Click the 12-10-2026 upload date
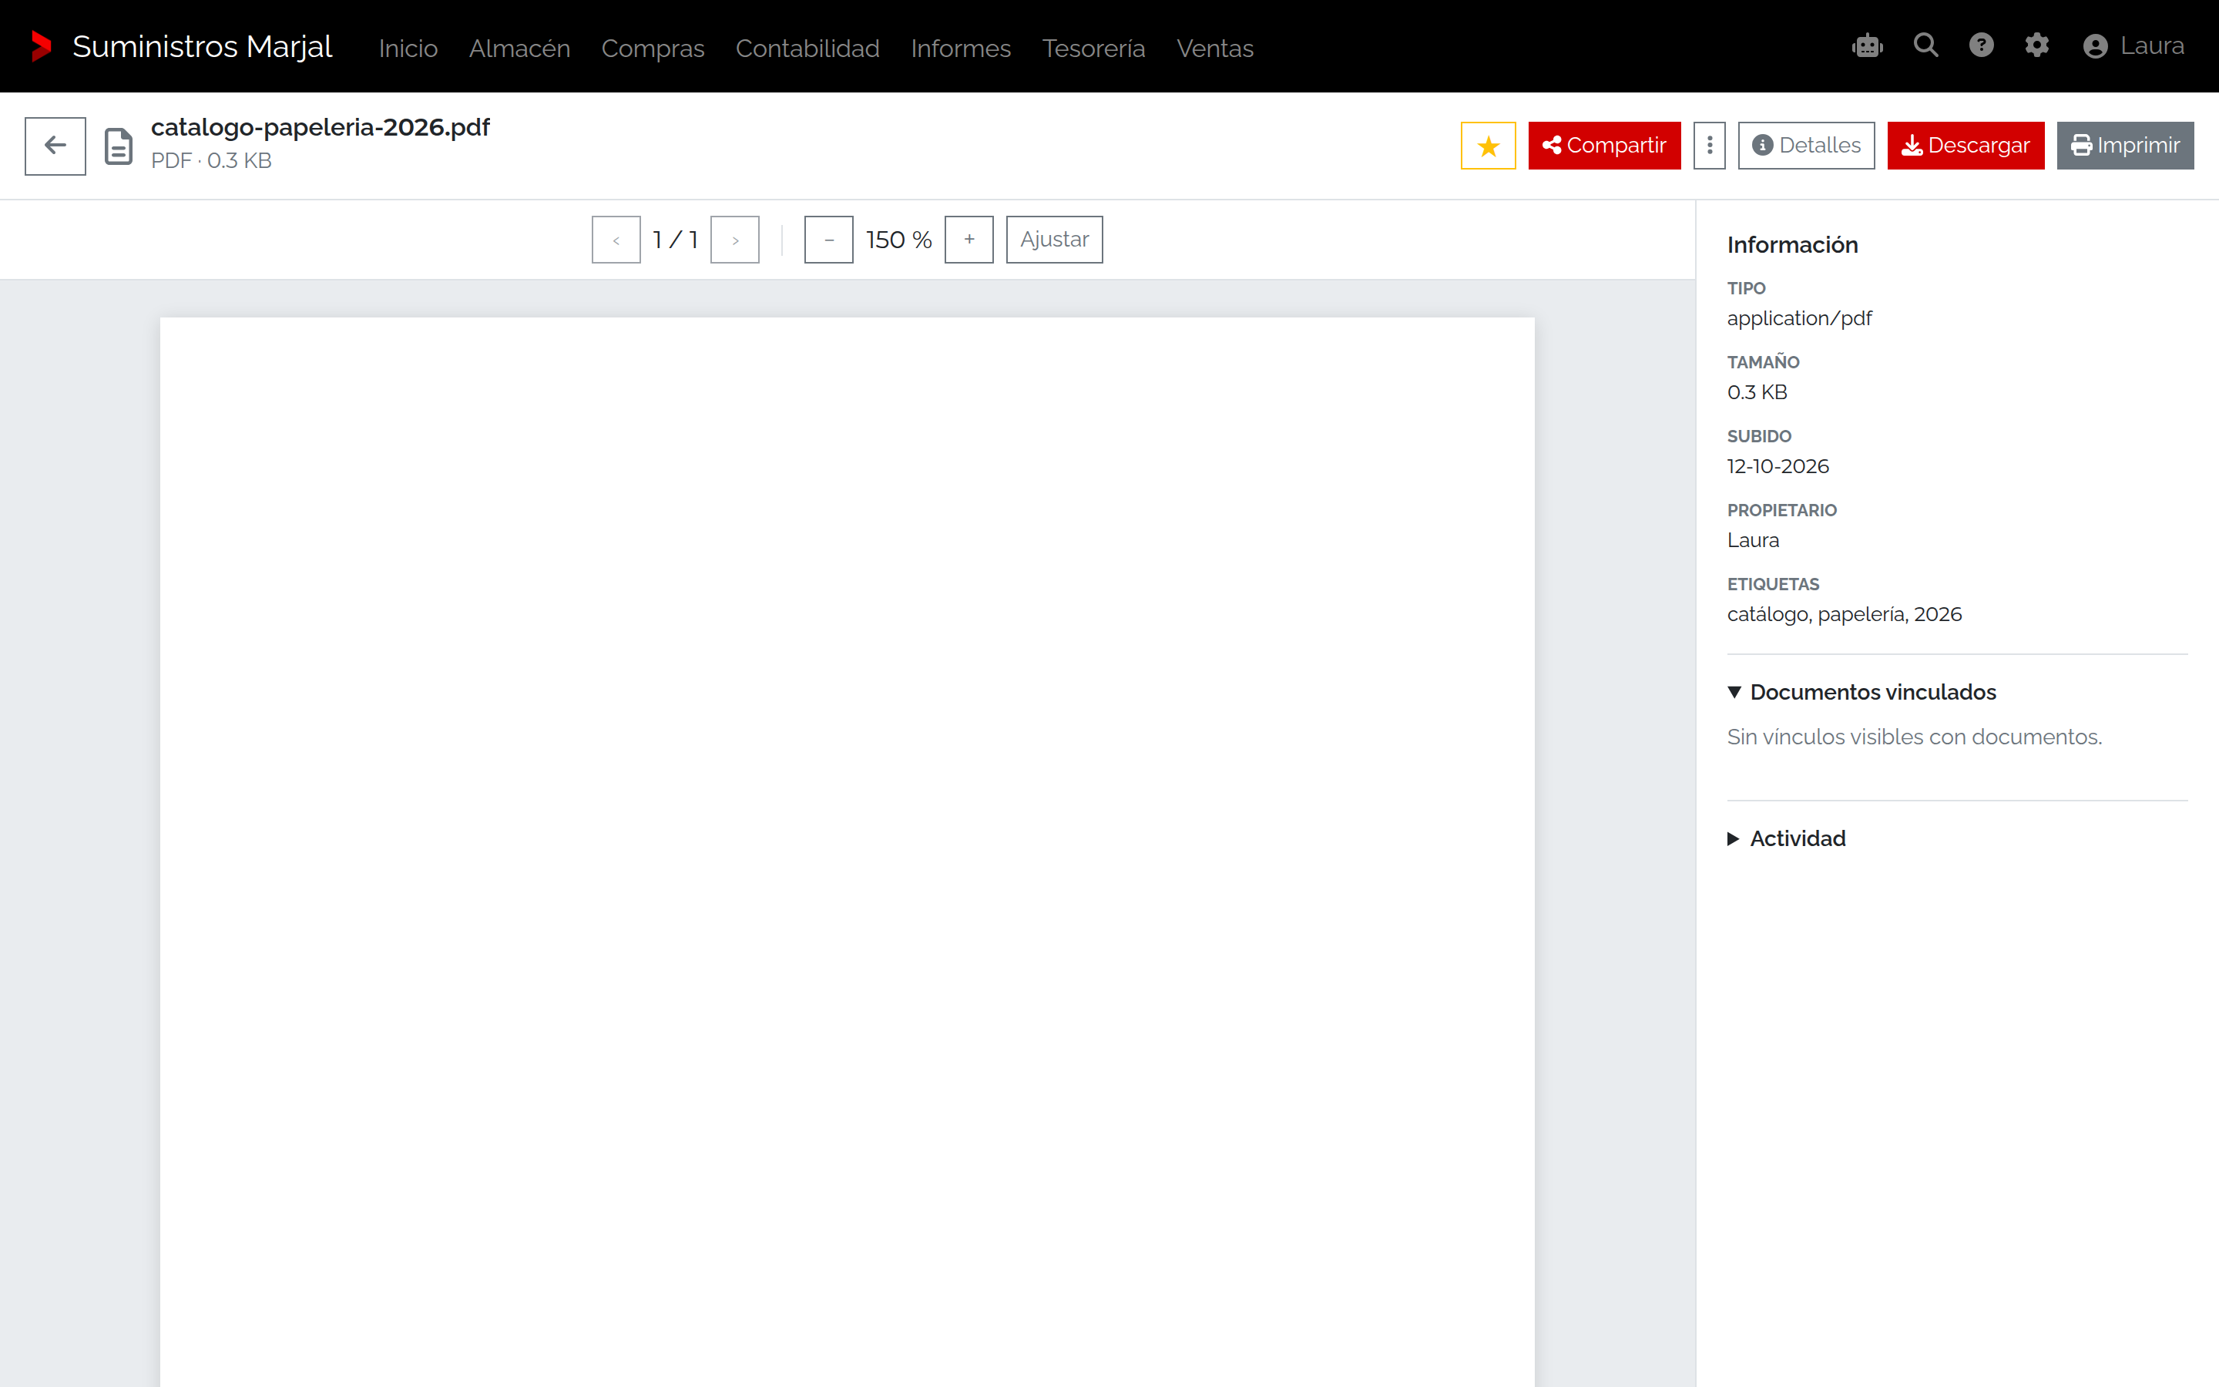 pos(1778,466)
